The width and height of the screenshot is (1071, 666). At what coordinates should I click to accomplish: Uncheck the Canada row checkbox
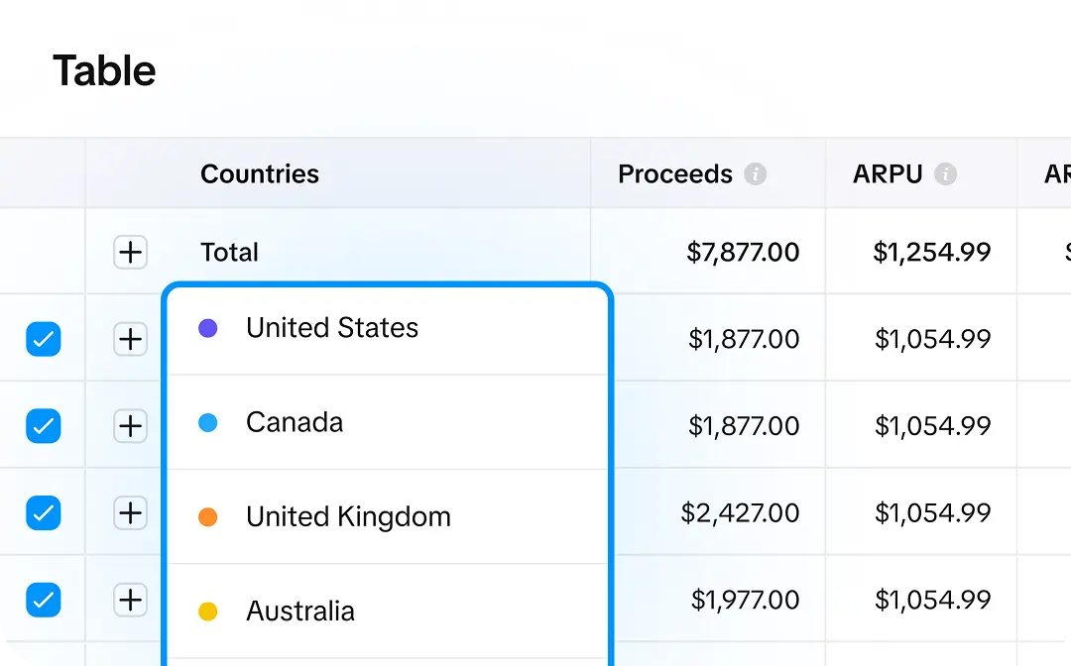click(x=43, y=426)
